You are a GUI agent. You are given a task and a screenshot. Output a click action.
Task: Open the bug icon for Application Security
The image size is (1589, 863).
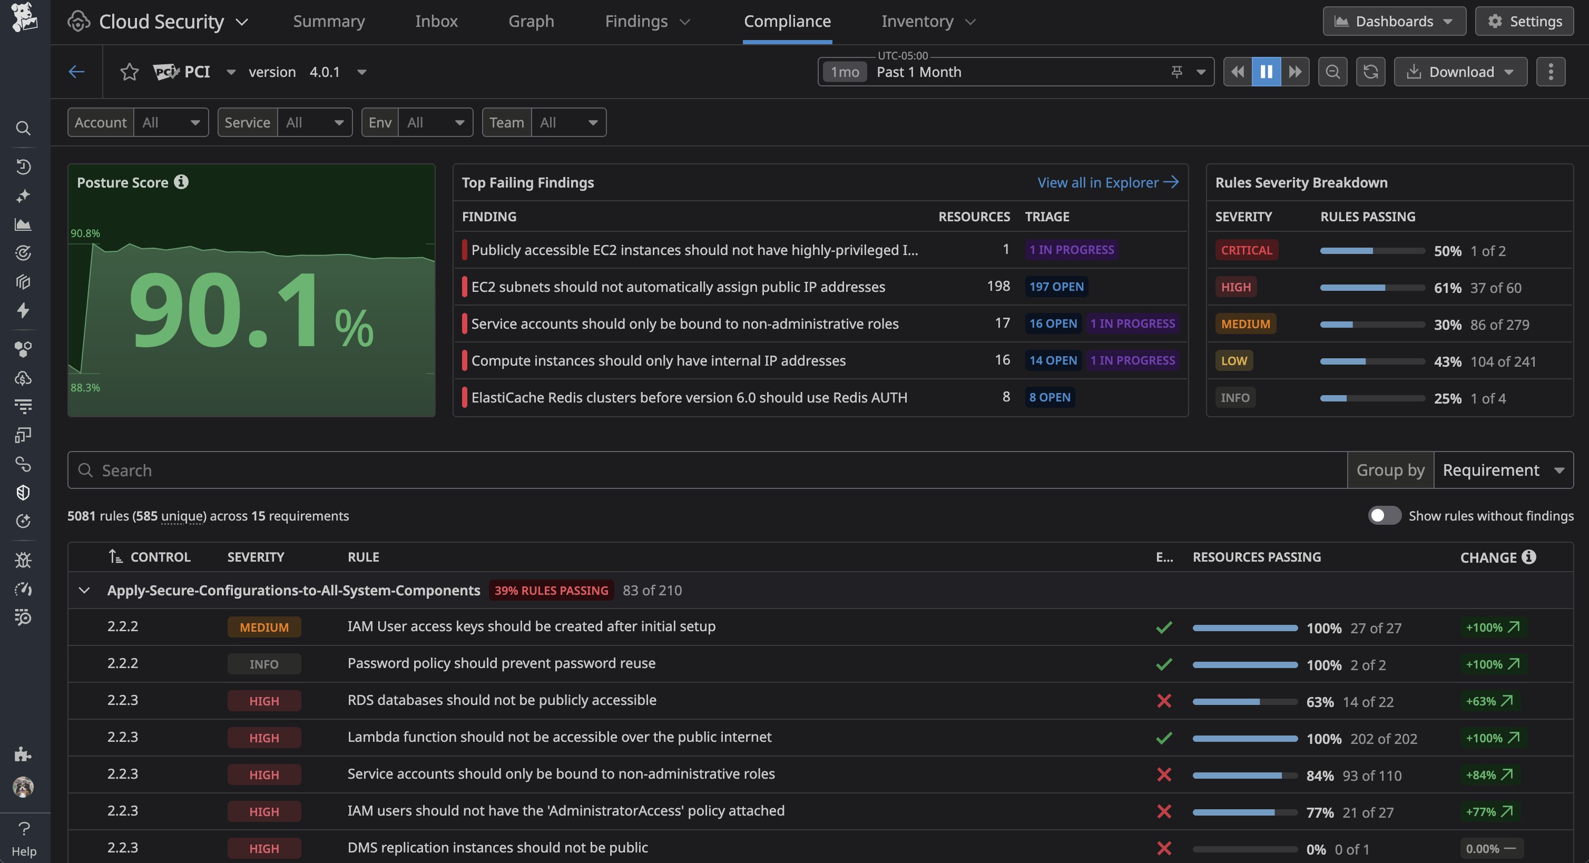[x=23, y=560]
